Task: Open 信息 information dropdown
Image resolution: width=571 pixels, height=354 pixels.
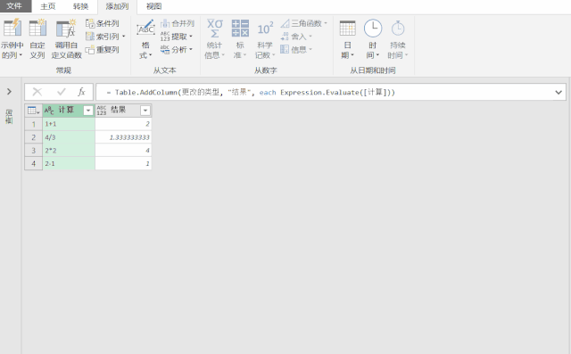Action: pos(296,49)
